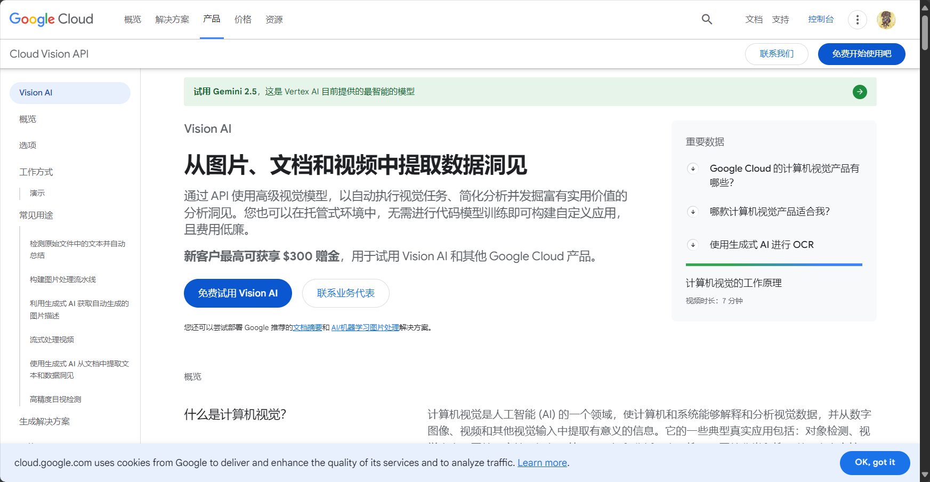Click OK, got it cookie button
Screen dimensions: 930x482
point(875,462)
